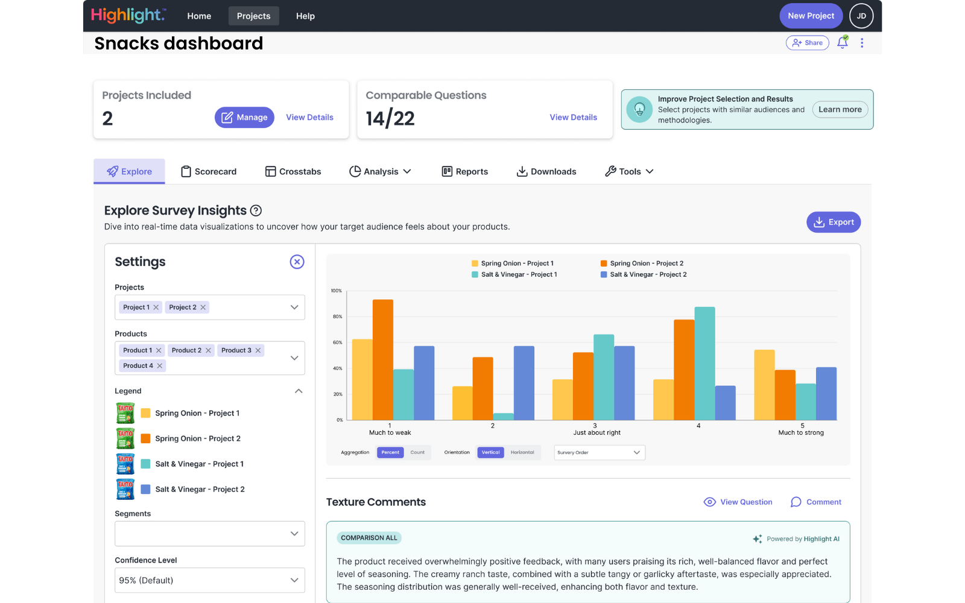This screenshot has height=603, width=965.
Task: Click the New Project button
Action: tap(811, 16)
